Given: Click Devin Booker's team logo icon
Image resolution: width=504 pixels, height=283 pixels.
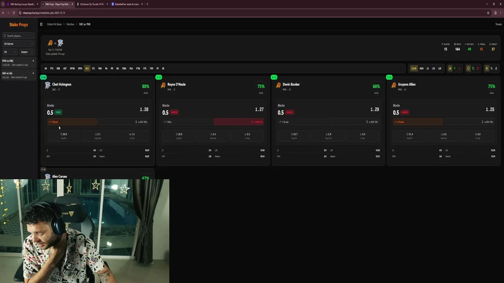Looking at the screenshot, I should (278, 85).
